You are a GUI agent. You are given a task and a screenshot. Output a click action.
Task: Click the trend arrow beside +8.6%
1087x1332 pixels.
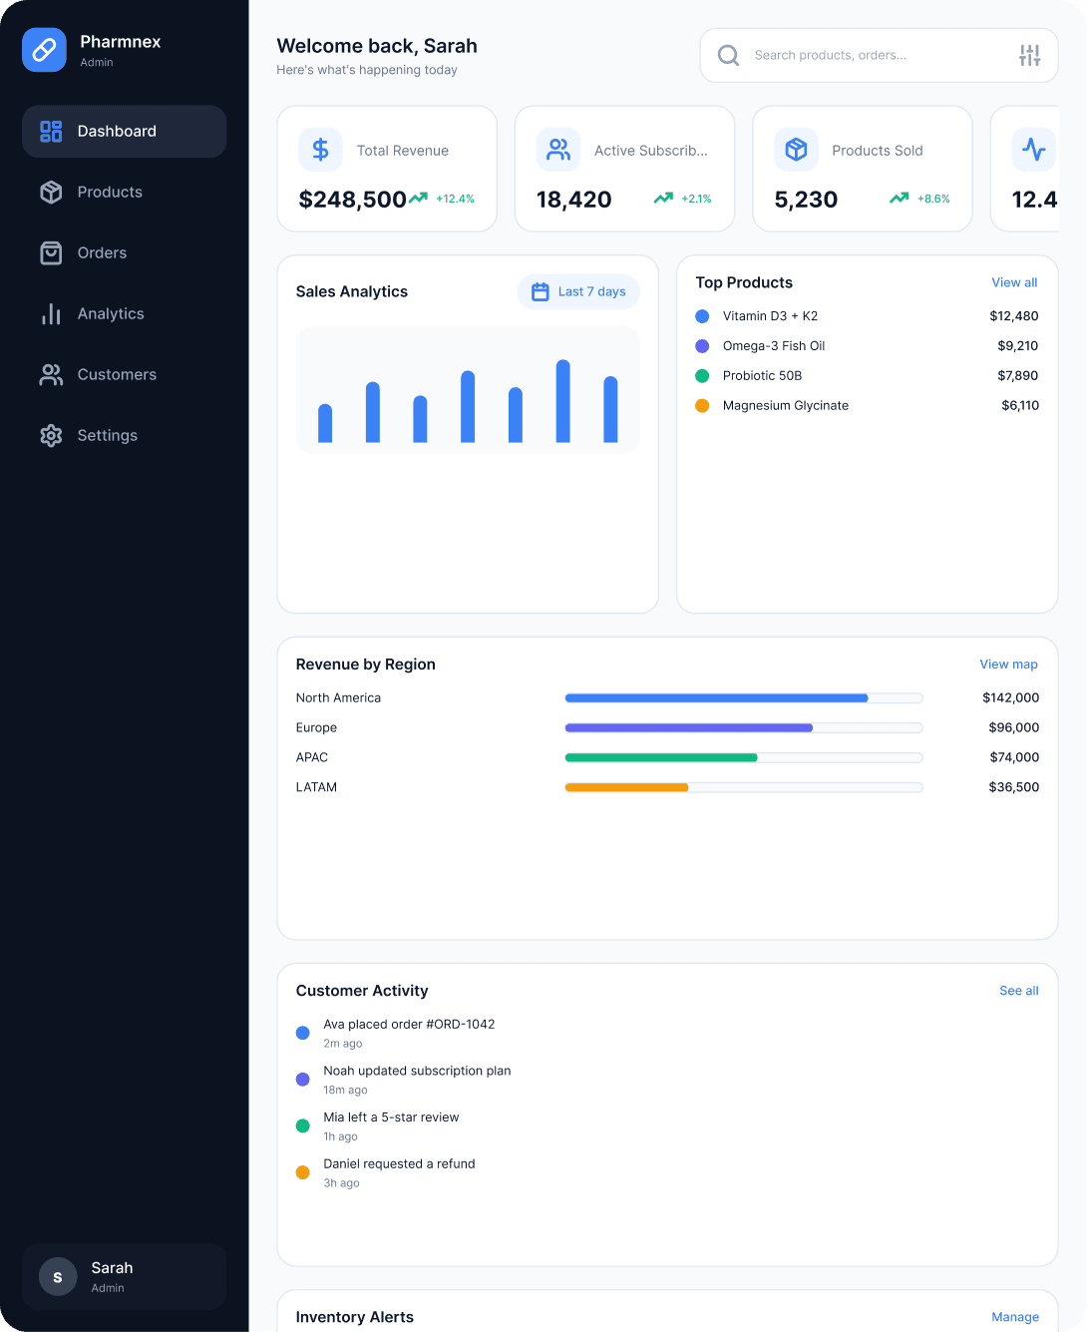click(x=900, y=198)
